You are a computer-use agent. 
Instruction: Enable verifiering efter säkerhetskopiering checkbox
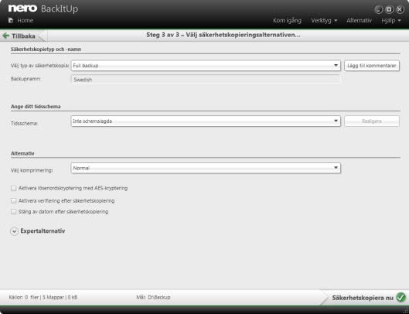tap(14, 201)
